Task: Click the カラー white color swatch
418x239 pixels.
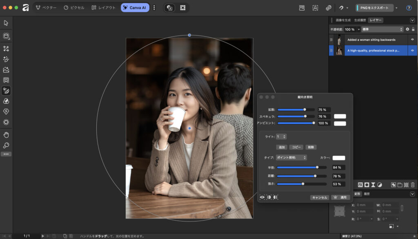Action: pyautogui.click(x=338, y=158)
